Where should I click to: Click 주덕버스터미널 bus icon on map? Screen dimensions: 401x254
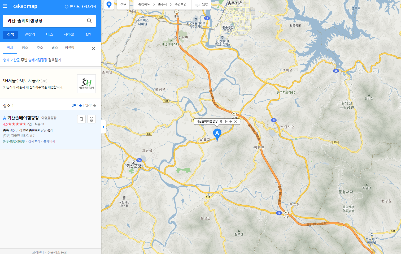coord(143,16)
